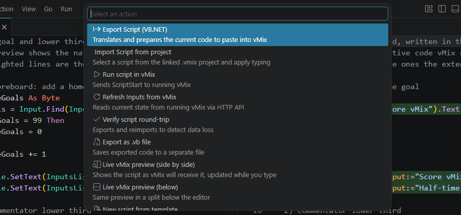The height and width of the screenshot is (215, 461).
Task: Close the open editor tab
Action: [x=5, y=27]
